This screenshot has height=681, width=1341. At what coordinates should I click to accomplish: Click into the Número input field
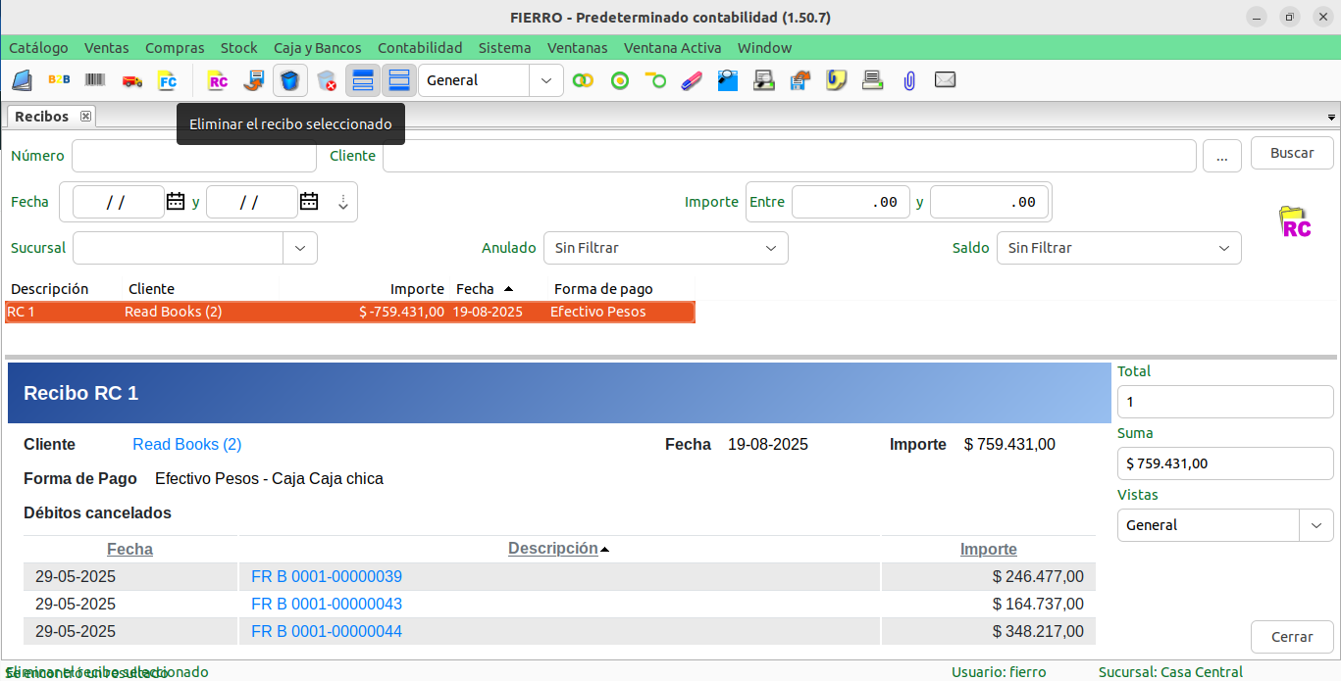pyautogui.click(x=194, y=156)
